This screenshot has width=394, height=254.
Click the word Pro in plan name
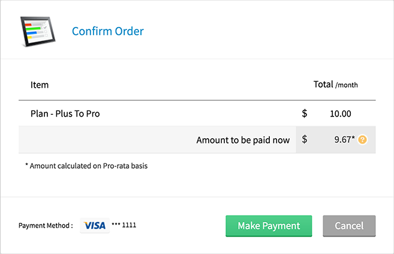[x=93, y=114]
